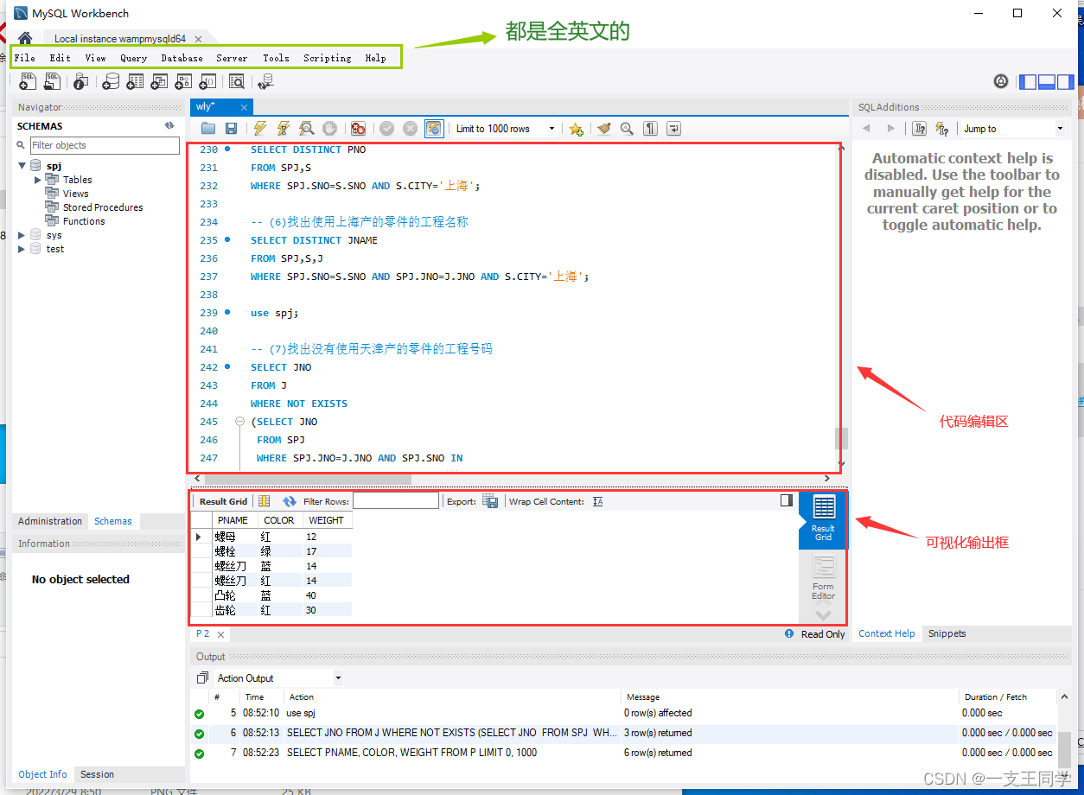Open Context Help panel link
Screen dimensions: 1084x795
886,633
